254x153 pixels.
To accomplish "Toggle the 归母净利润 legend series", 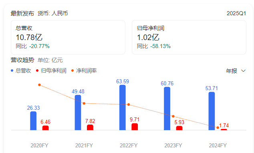I will 51,70.
